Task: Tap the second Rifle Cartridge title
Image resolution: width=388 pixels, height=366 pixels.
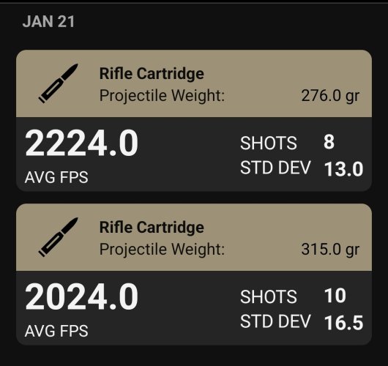Action: [x=152, y=227]
